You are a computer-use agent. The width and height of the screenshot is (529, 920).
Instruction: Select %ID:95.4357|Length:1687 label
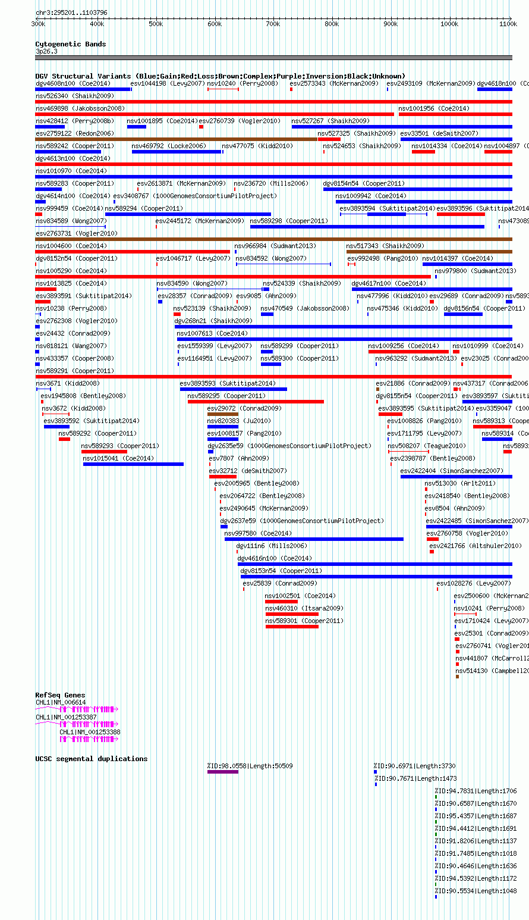point(476,816)
